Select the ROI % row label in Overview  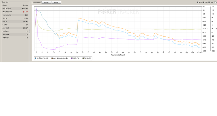[x=5, y=22]
